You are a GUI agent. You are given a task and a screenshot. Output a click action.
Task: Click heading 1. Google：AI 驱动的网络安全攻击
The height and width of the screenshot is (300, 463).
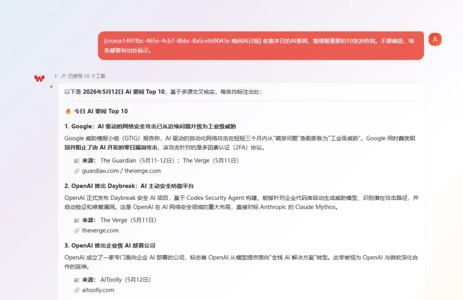pos(150,126)
